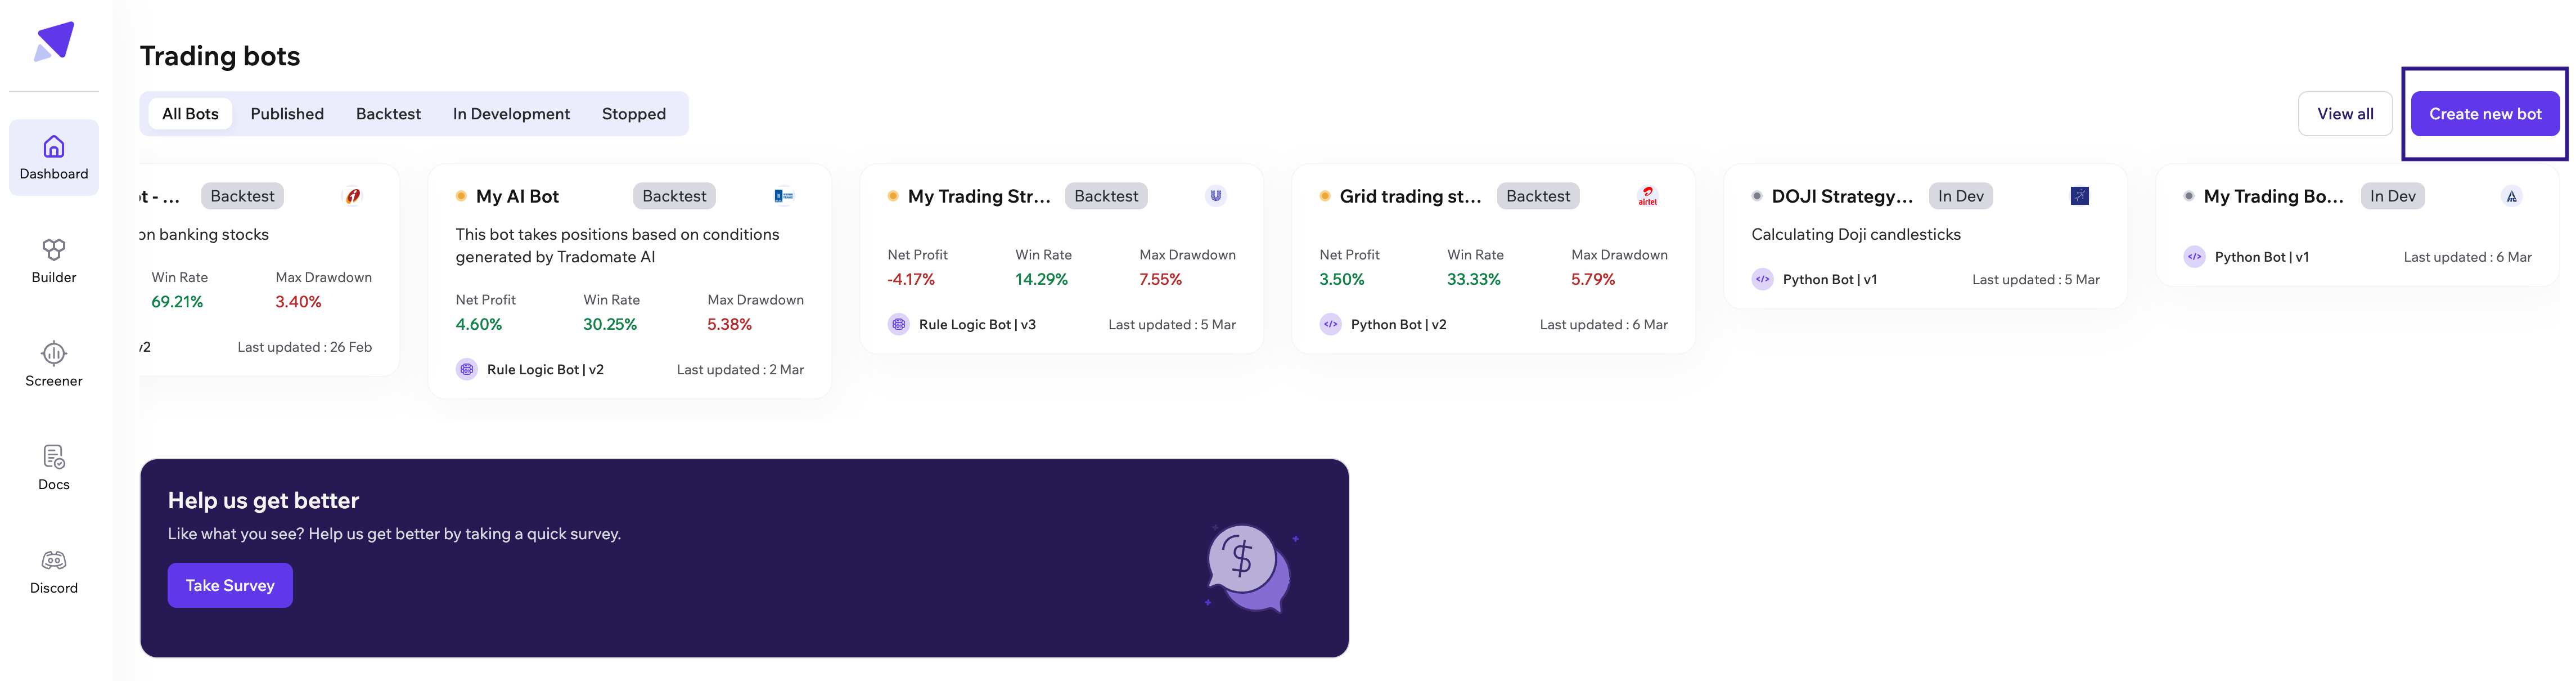Click the Create new bot button

pos(2486,113)
